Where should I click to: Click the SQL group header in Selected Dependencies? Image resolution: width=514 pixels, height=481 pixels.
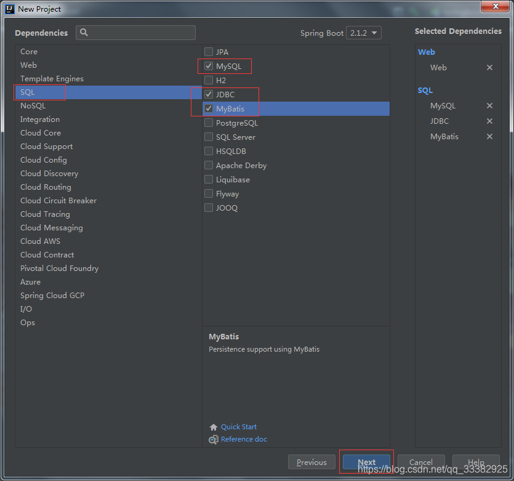pyautogui.click(x=425, y=91)
